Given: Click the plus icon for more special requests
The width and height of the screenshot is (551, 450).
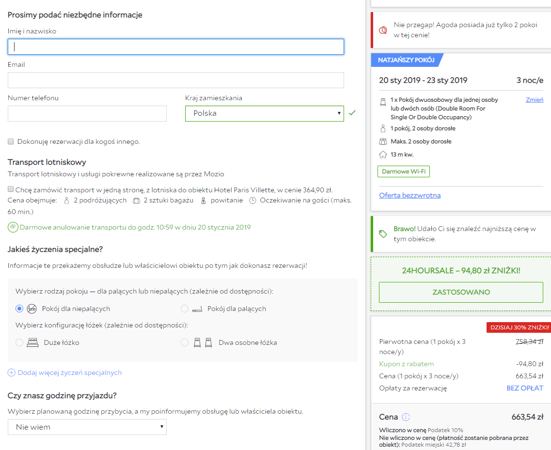Looking at the screenshot, I should (11, 372).
